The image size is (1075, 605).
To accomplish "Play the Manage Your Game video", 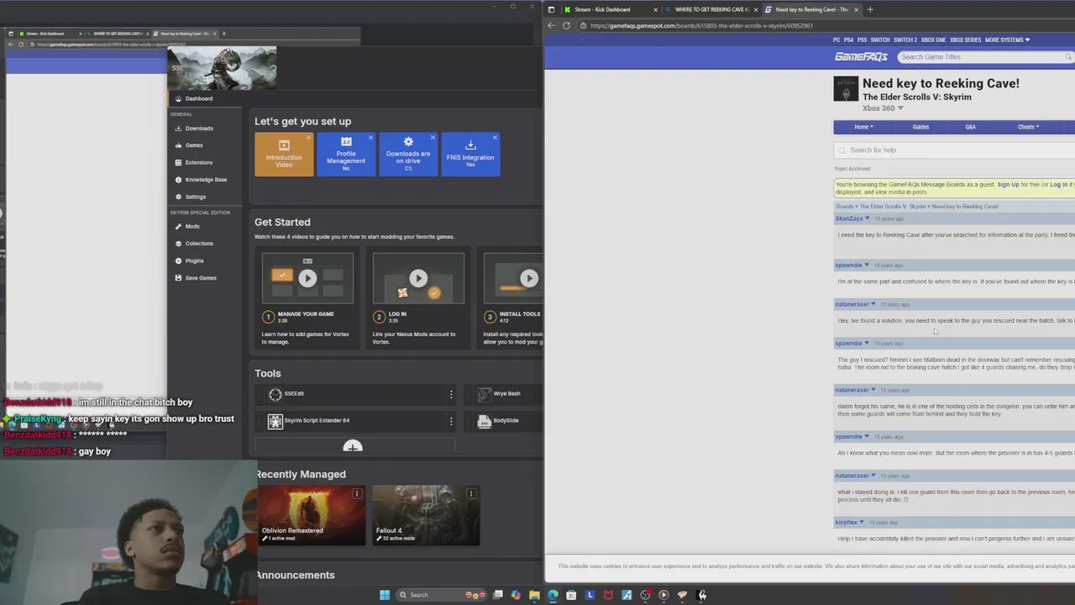I will coord(307,279).
